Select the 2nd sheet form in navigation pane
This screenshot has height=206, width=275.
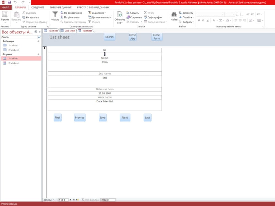[13, 63]
